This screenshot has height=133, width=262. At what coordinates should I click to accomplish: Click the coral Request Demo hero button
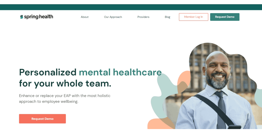pyautogui.click(x=42, y=119)
